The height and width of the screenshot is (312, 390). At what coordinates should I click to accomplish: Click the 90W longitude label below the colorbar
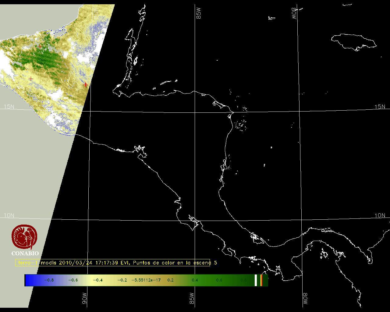84,298
